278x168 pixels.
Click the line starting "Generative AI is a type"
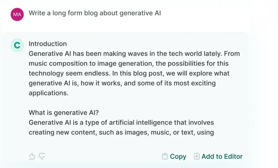pyautogui.click(x=121, y=122)
